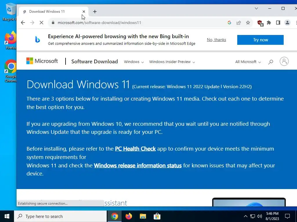The height and width of the screenshot is (222, 297).
Task: Expand the Windows menu
Action: [134, 62]
